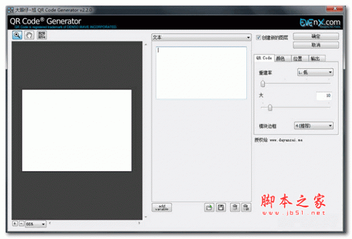Select the hand pan tool

pyautogui.click(x=29, y=35)
